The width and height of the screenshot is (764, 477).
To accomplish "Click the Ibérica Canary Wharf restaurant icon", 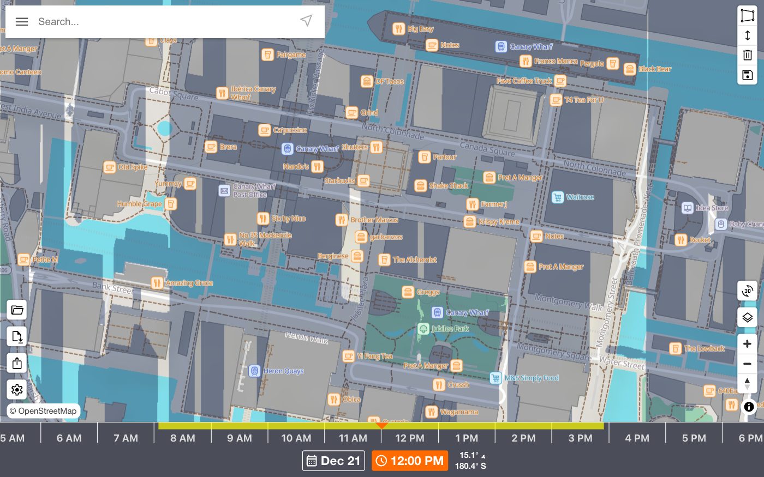I will pos(222,93).
